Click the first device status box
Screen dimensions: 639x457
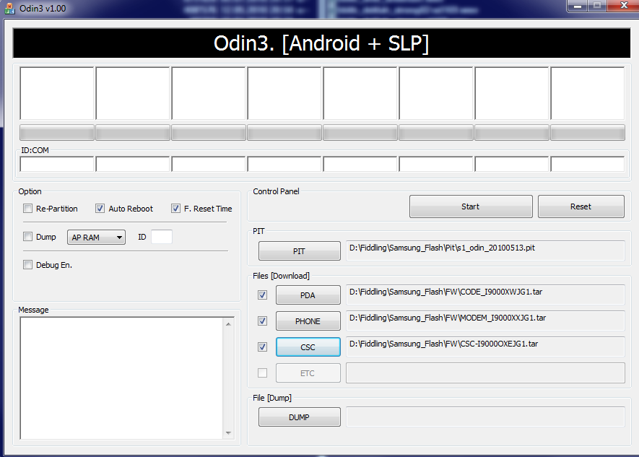pyautogui.click(x=57, y=93)
